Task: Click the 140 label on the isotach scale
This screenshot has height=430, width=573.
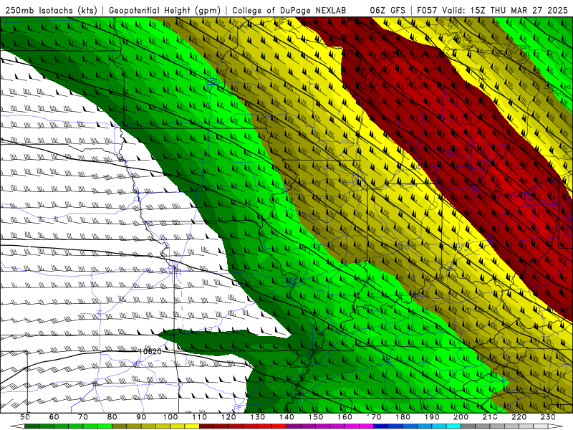Action: 286,417
